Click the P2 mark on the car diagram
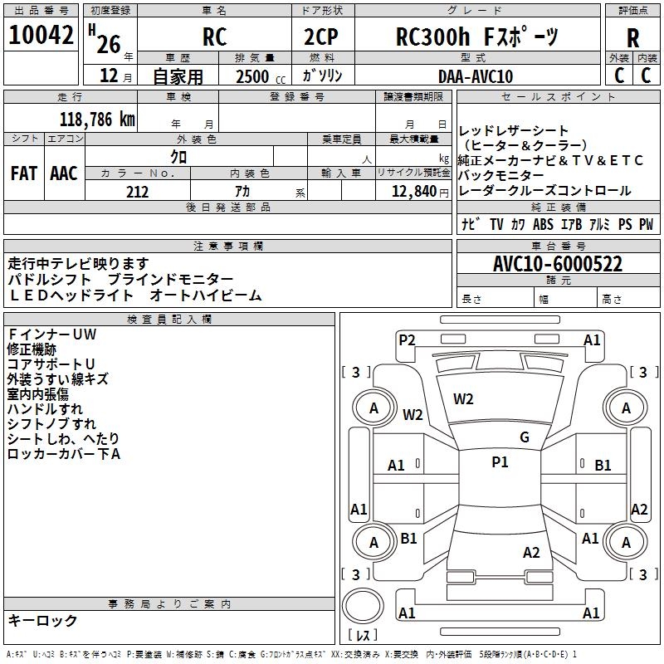This screenshot has width=664, height=664. point(407,339)
